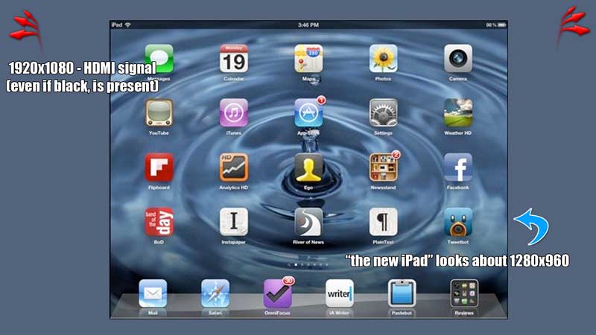Viewport: 596px width, 335px height.
Task: Tap the home screen page dots
Action: 308,264
